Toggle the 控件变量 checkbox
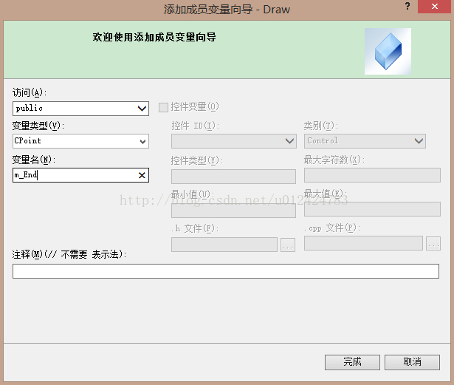454x385 pixels. tap(163, 107)
